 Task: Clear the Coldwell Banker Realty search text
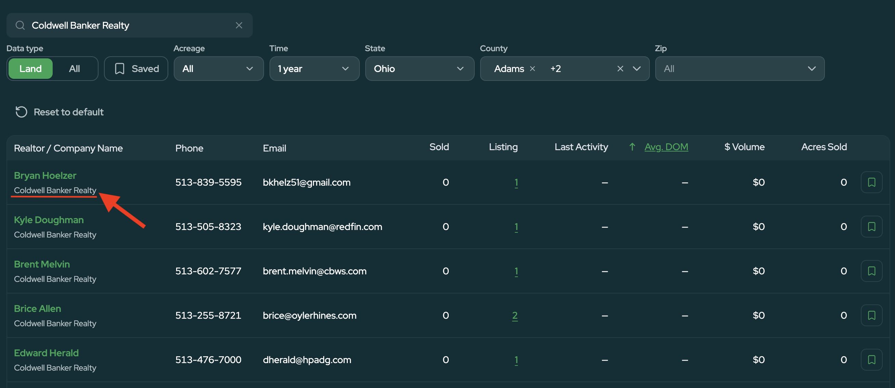[239, 25]
